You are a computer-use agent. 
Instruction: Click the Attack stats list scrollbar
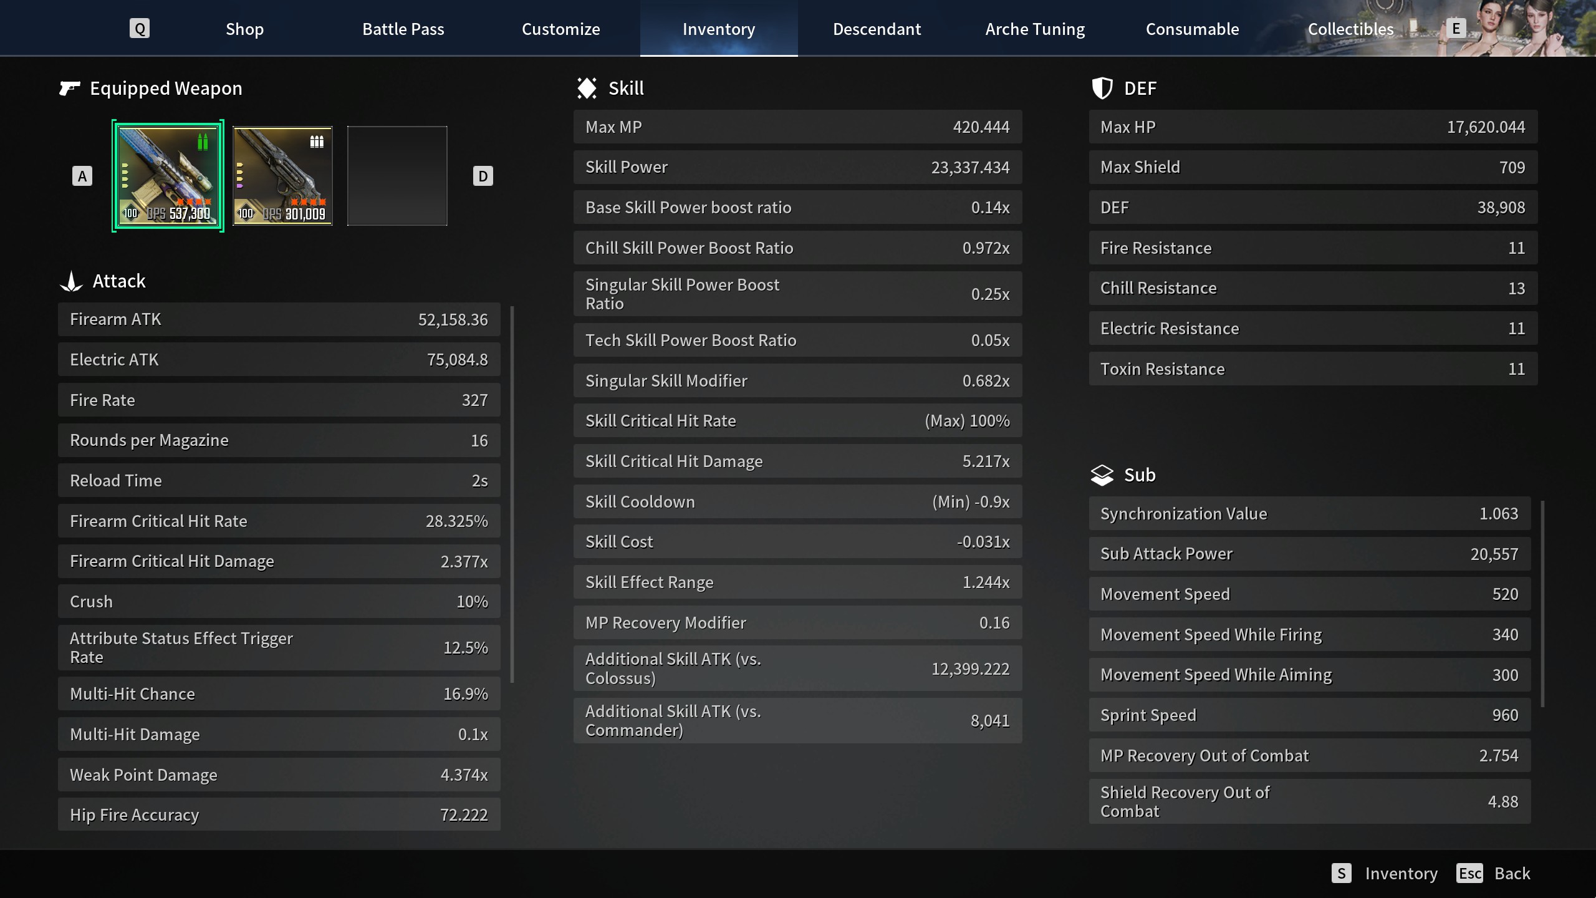[512, 494]
